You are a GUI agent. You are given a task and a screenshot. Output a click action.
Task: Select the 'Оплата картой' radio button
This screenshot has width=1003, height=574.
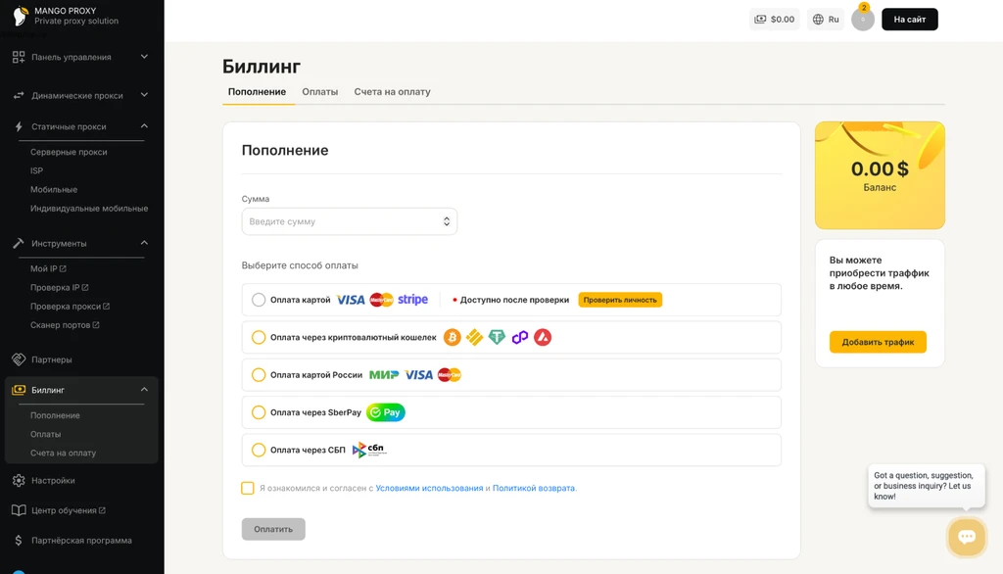pyautogui.click(x=259, y=300)
